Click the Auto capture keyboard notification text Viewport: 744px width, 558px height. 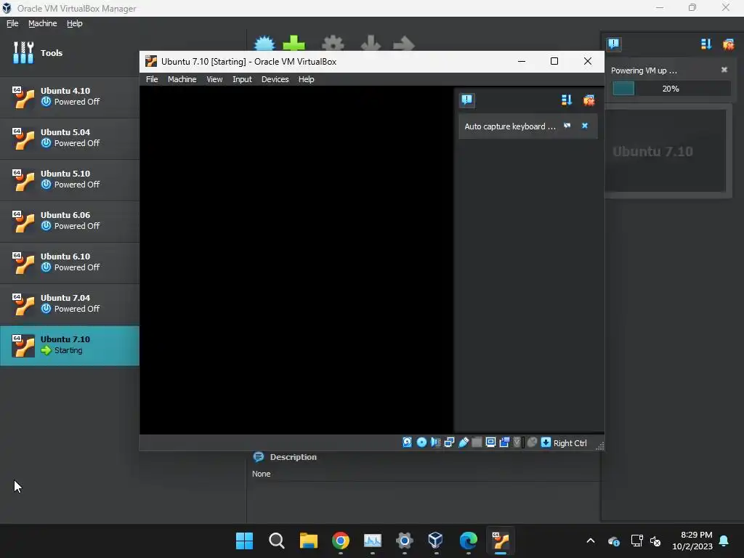[509, 126]
